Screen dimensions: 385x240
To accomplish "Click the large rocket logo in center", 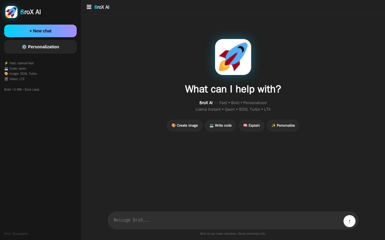I will tap(233, 57).
